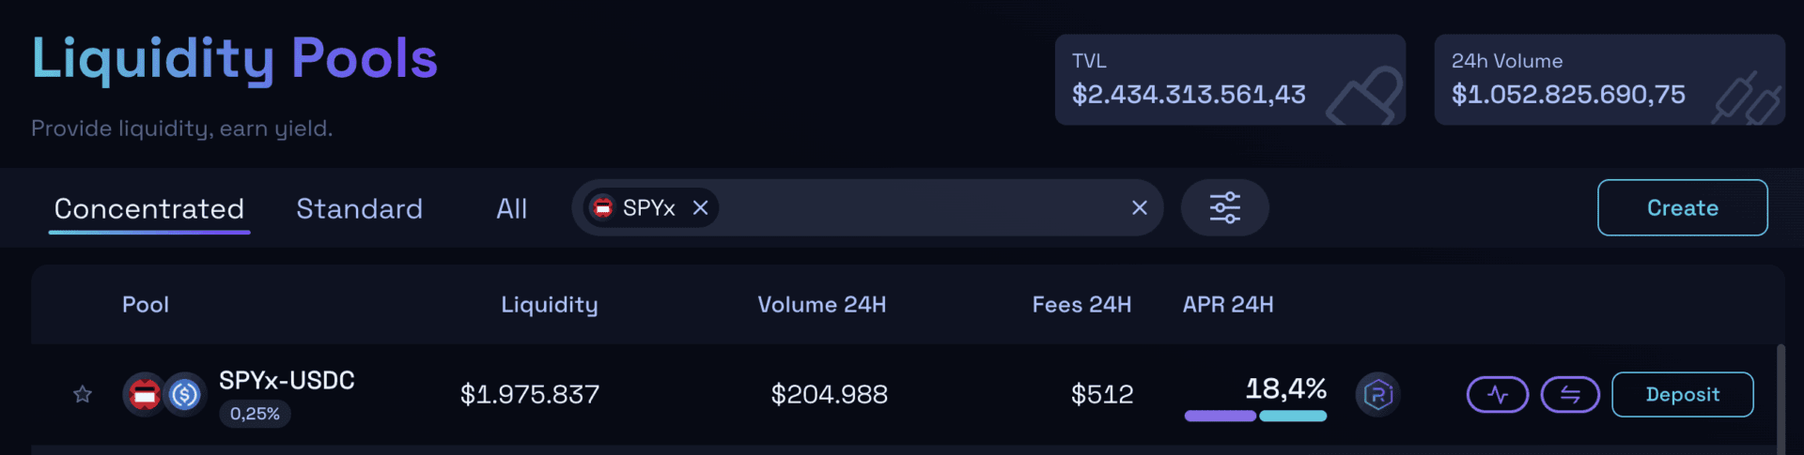
Task: Create a new liquidity pool
Action: coord(1682,207)
